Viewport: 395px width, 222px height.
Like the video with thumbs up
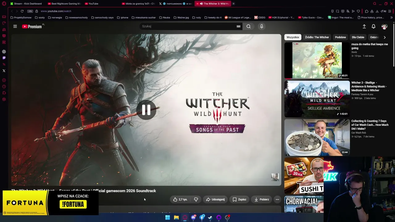[180, 199]
